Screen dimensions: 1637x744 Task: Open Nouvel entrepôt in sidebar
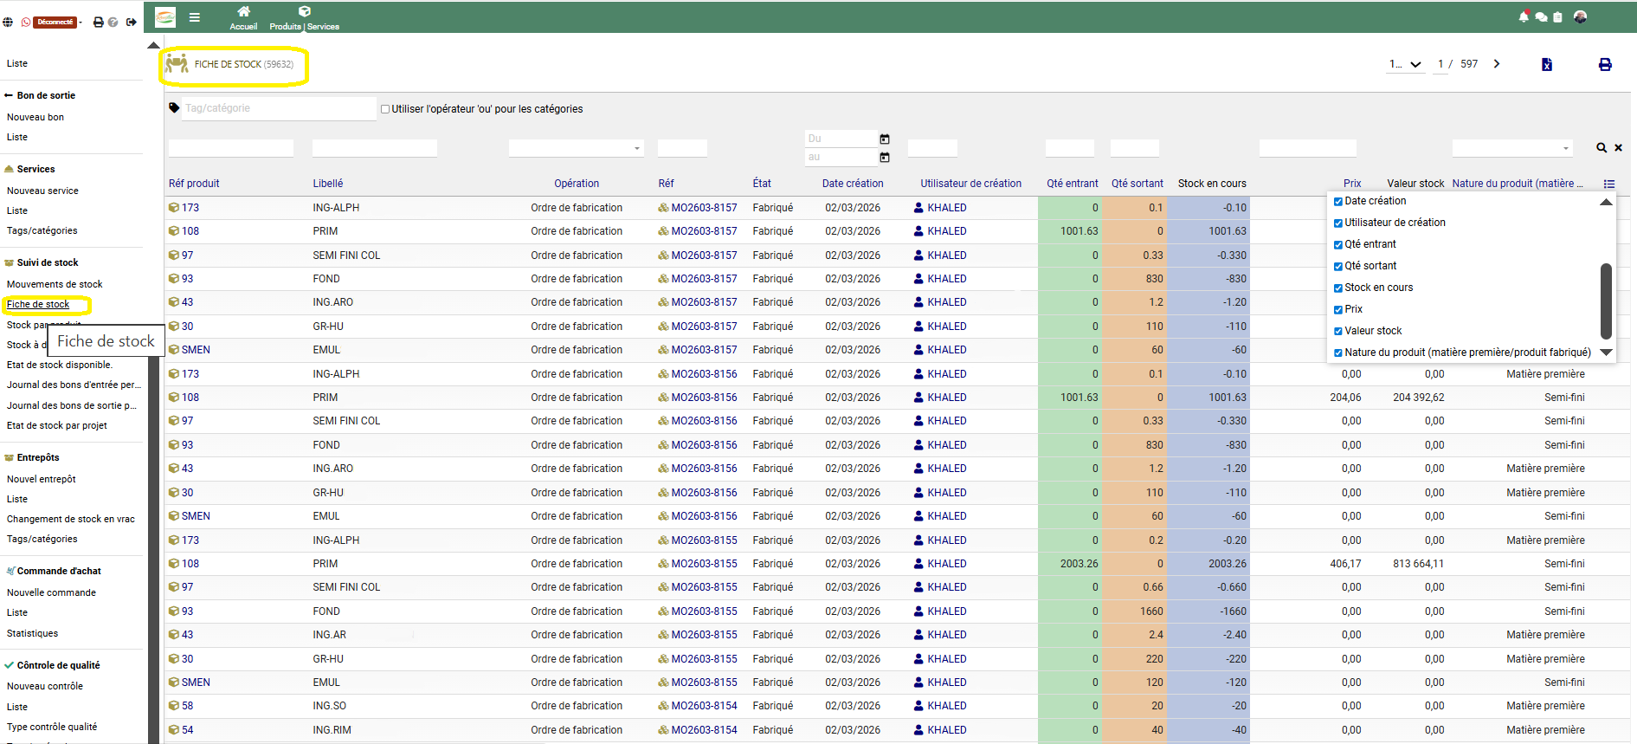pyautogui.click(x=42, y=479)
